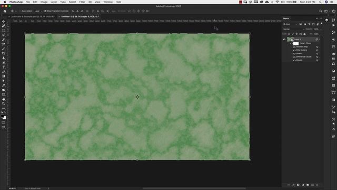Filter layers by adjustment layers icon
337x190 pixels.
point(305,24)
